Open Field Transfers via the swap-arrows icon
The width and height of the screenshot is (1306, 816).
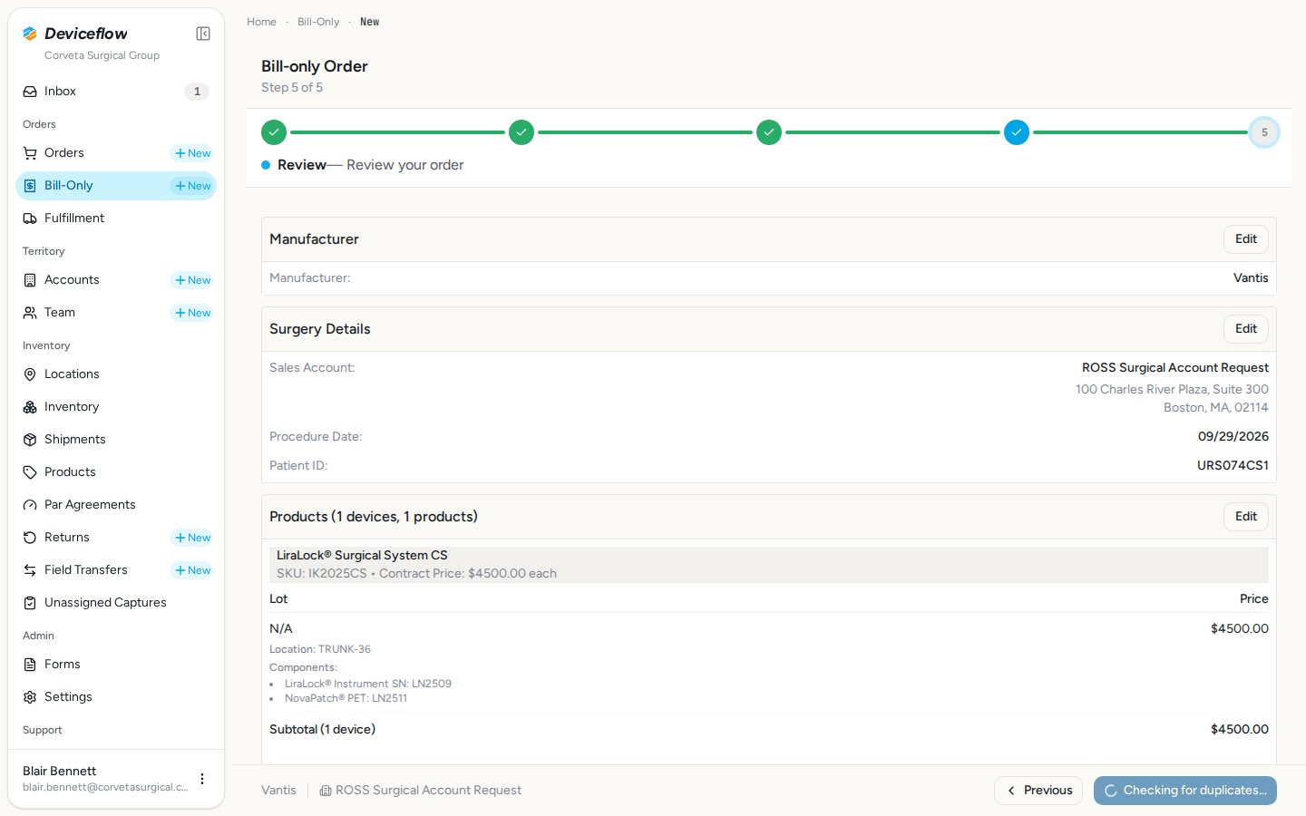pos(30,570)
